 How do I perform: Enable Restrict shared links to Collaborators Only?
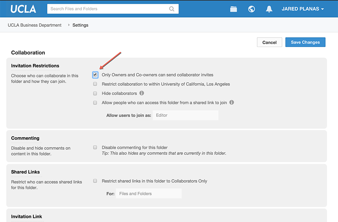point(95,181)
